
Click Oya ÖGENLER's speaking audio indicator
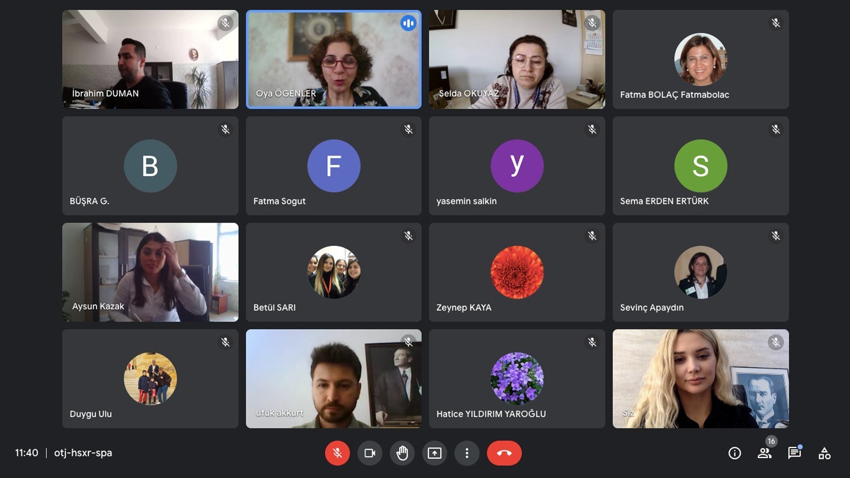[x=408, y=23]
